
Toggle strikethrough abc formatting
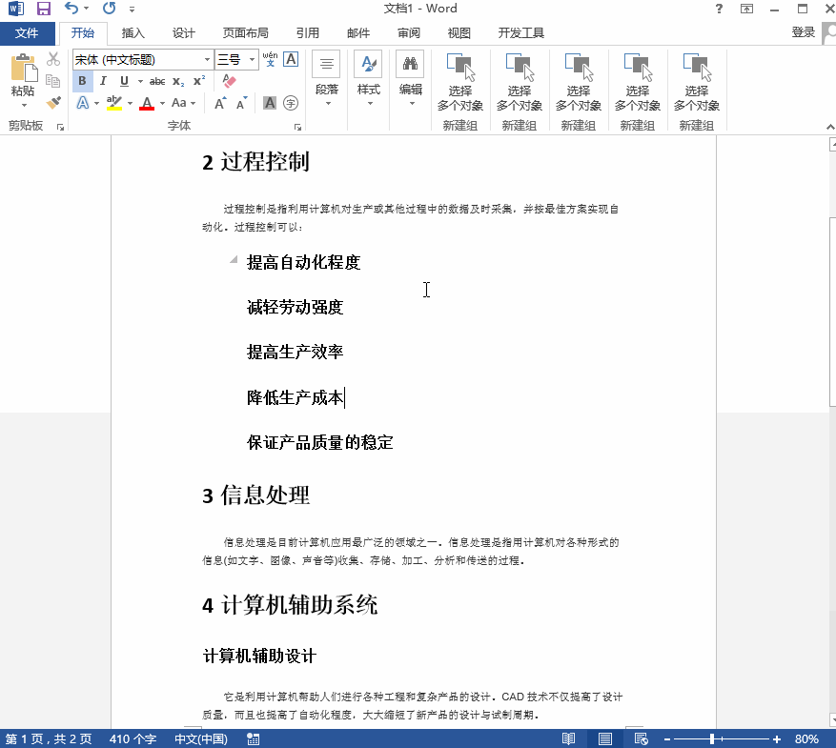pyautogui.click(x=156, y=82)
